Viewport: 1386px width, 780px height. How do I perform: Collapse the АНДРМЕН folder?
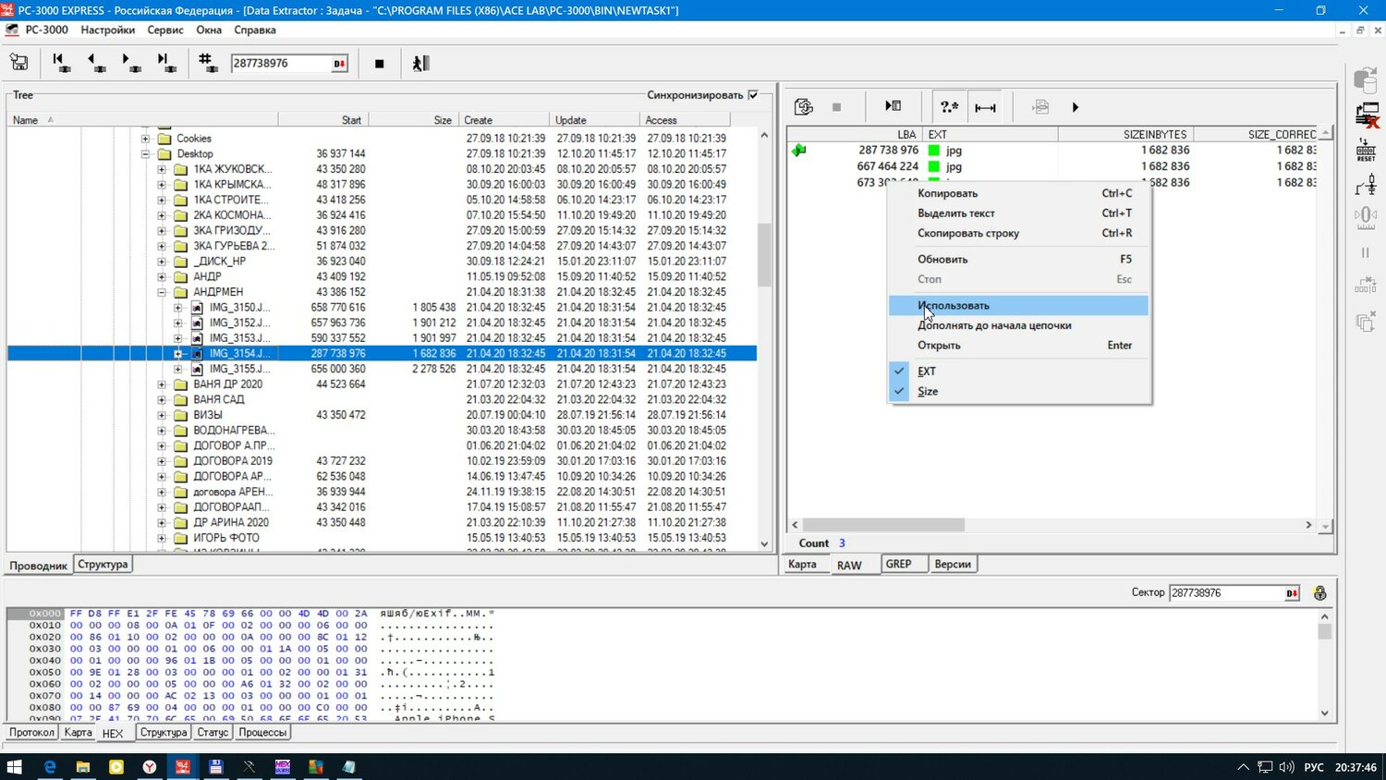[x=162, y=292]
